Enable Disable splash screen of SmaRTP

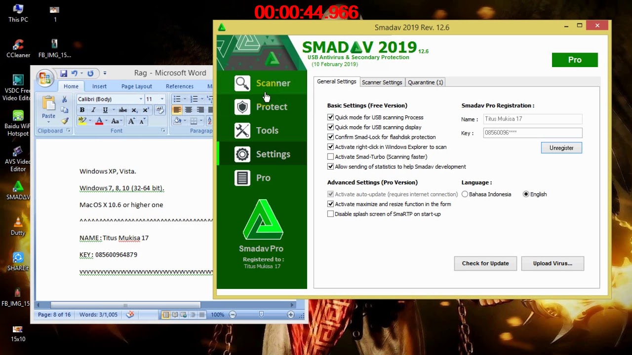tap(330, 214)
